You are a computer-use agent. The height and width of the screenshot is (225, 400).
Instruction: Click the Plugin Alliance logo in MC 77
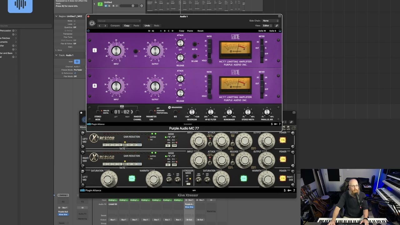tap(96, 124)
